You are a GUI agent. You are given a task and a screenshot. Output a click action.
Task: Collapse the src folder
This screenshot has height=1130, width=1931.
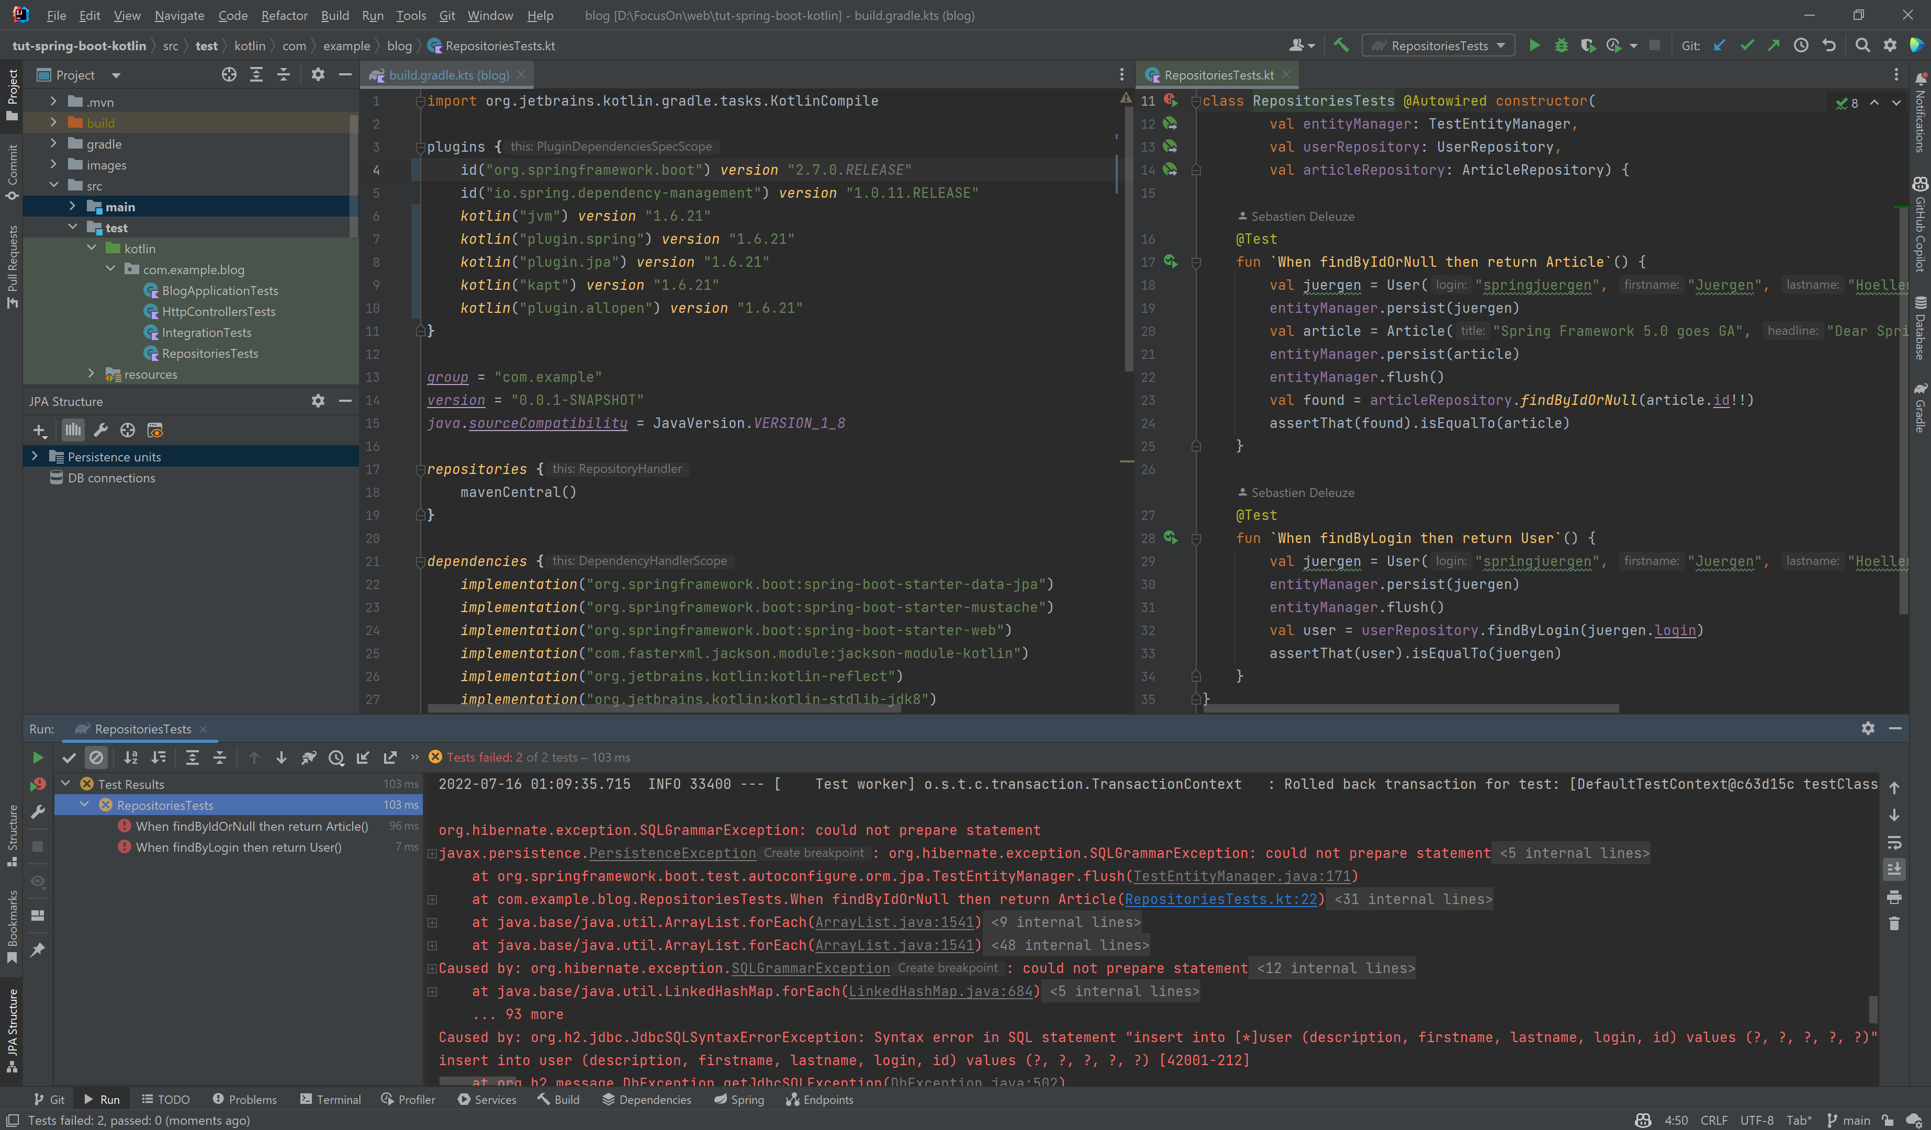tap(53, 185)
